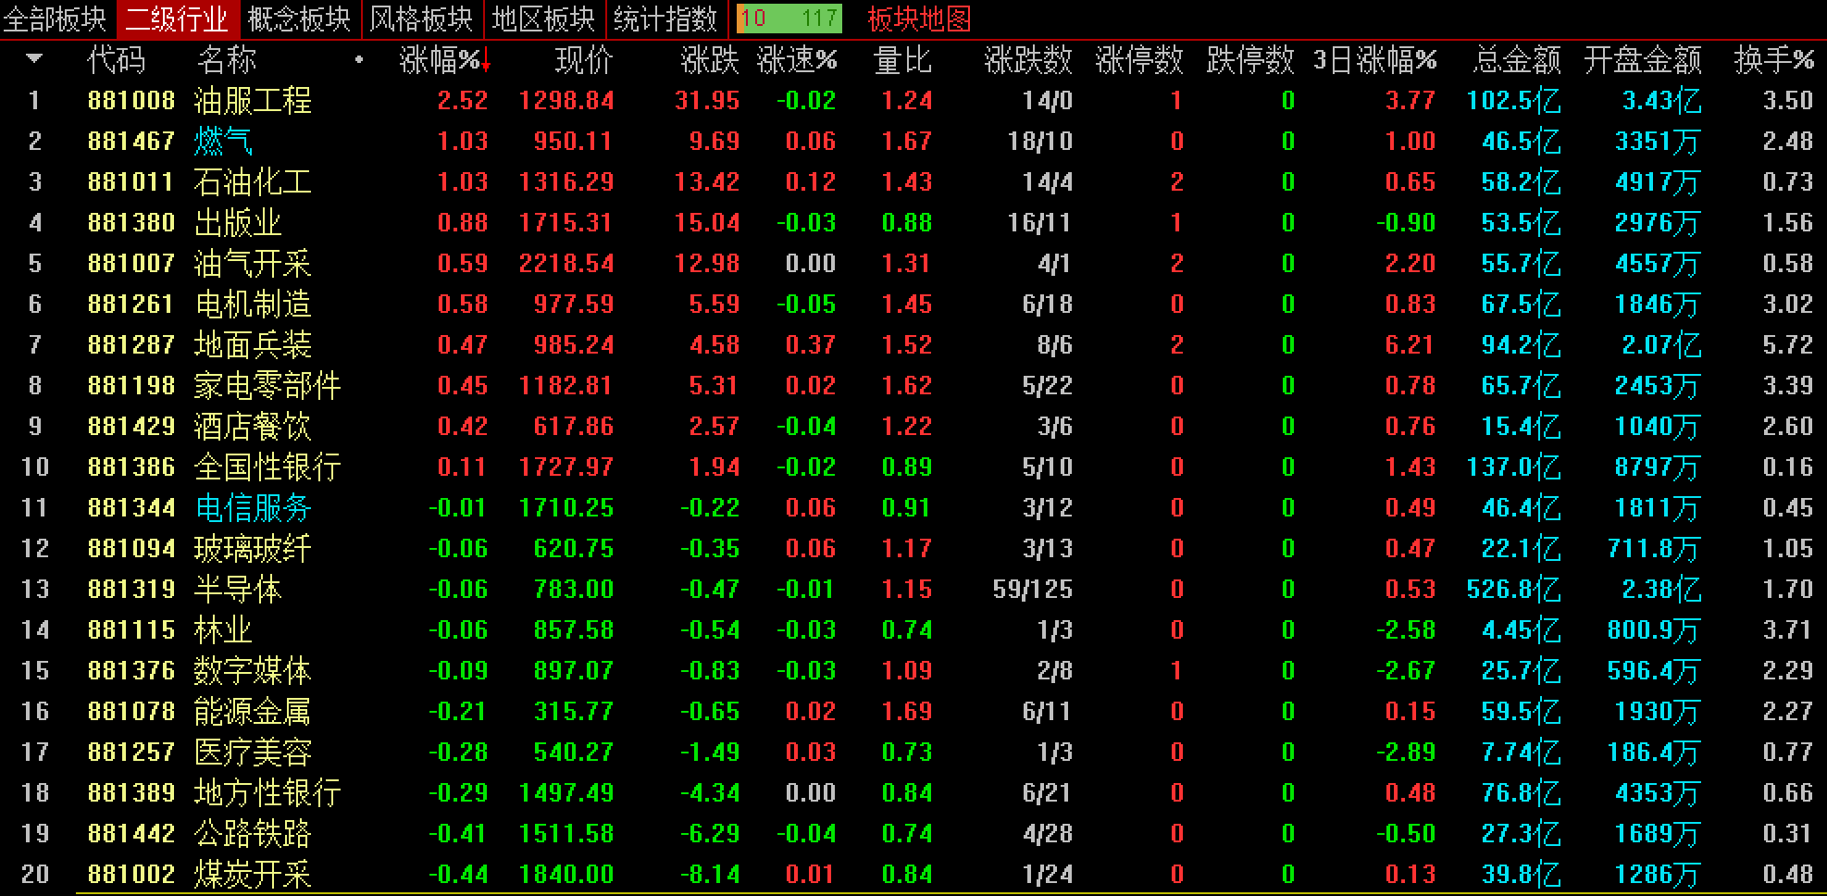This screenshot has width=1827, height=896.
Task: Click 医疗美容 sector name
Action: (x=253, y=752)
